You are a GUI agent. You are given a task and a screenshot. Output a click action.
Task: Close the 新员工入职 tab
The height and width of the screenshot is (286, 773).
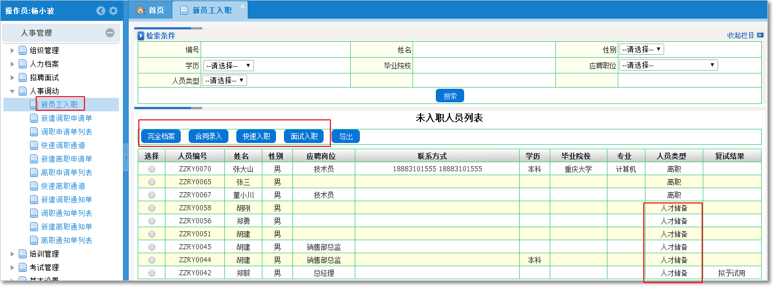(243, 6)
